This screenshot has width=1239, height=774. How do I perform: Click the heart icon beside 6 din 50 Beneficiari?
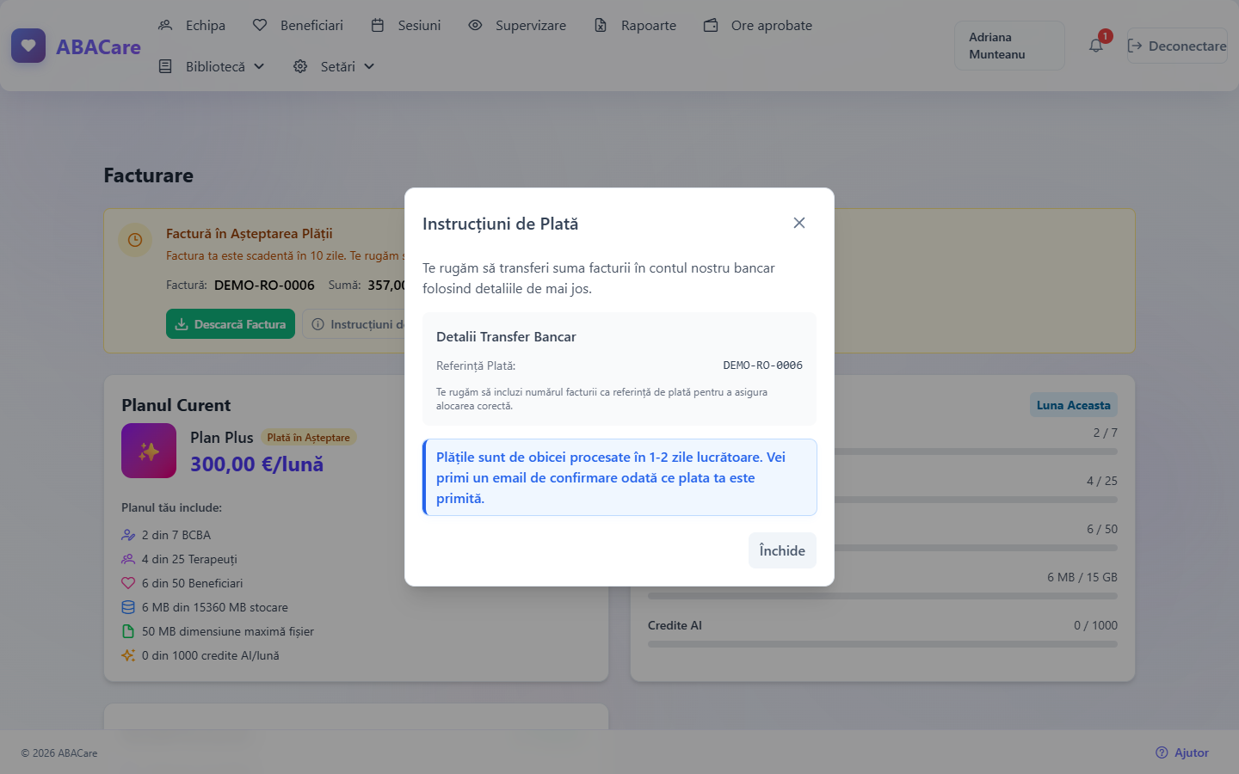pos(128,583)
